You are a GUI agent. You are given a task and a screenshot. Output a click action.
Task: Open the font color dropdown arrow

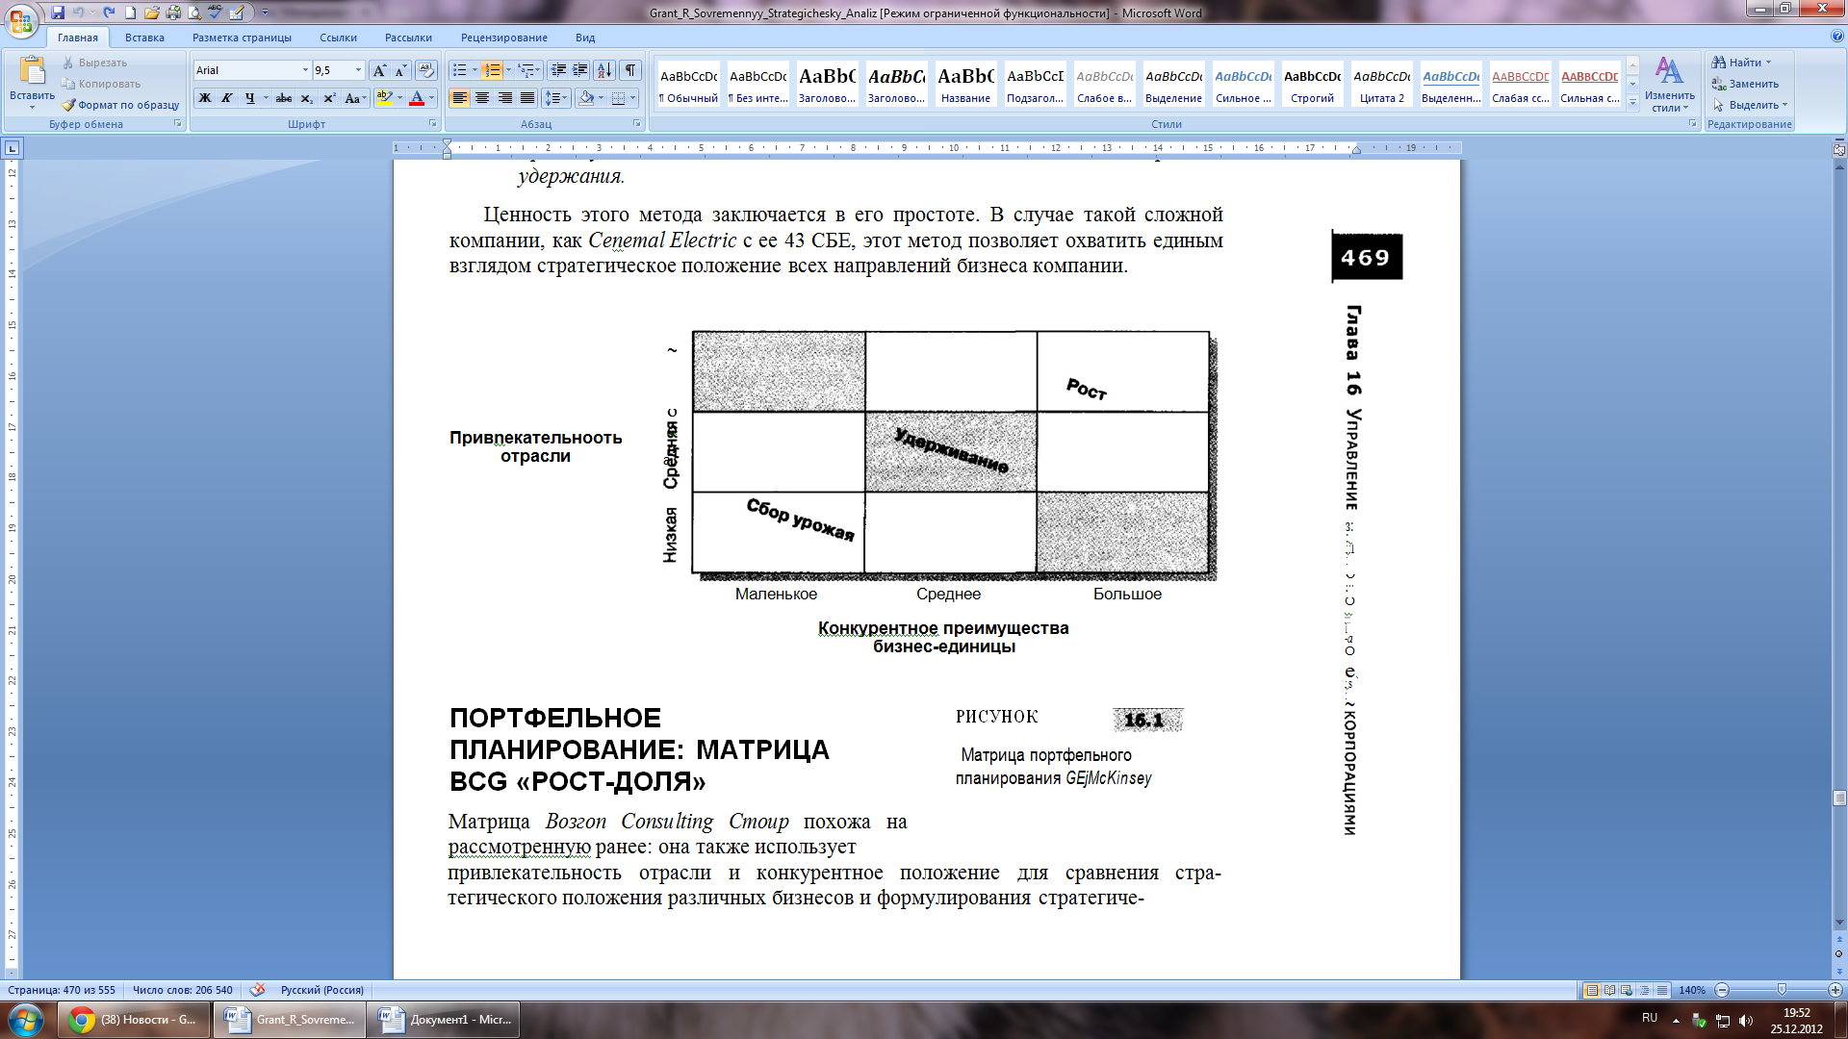tap(431, 98)
